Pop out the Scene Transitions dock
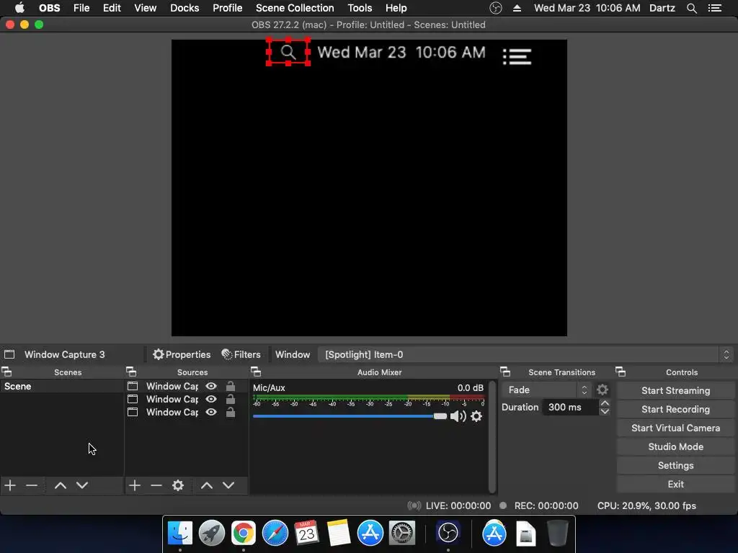Screen dimensions: 738x553 pyautogui.click(x=505, y=372)
